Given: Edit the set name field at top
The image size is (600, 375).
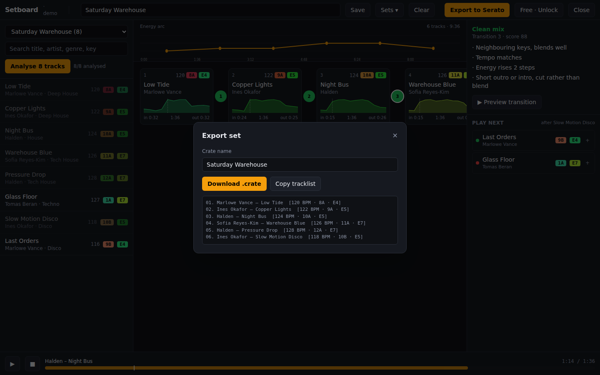Looking at the screenshot, I should [210, 10].
